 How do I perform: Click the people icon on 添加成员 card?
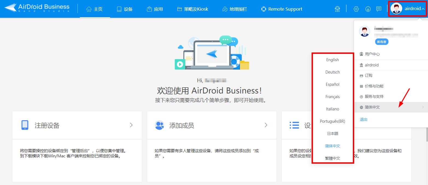159,125
